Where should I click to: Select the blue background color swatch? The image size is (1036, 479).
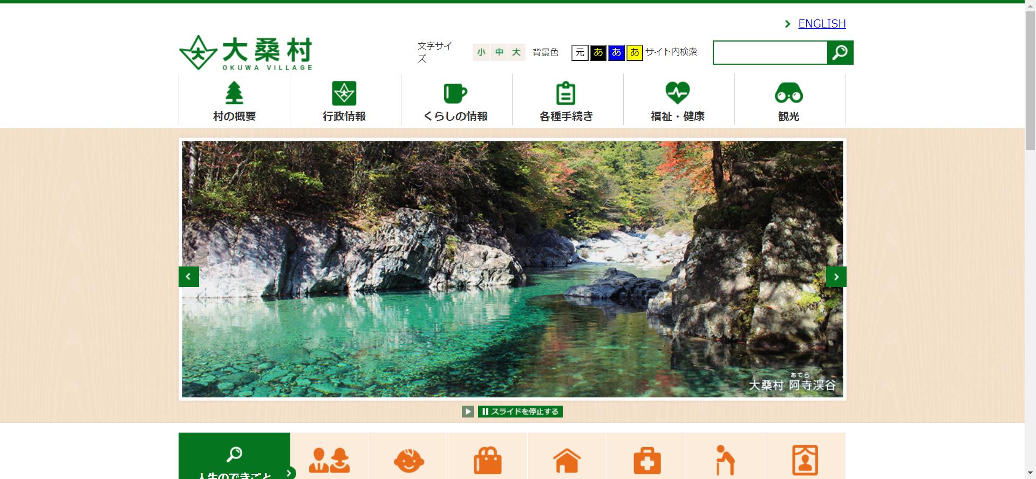pyautogui.click(x=616, y=52)
